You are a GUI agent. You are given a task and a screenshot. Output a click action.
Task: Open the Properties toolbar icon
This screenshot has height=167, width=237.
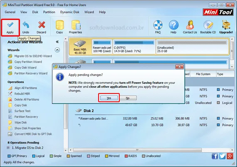[75, 27]
